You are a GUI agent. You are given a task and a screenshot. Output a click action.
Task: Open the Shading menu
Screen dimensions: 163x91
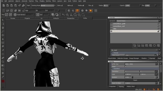[x=42, y=1]
